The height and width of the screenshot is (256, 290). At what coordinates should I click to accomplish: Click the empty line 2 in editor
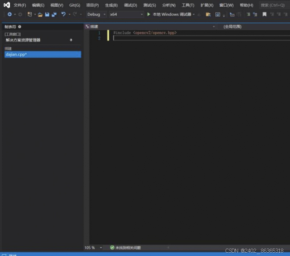click(202, 38)
